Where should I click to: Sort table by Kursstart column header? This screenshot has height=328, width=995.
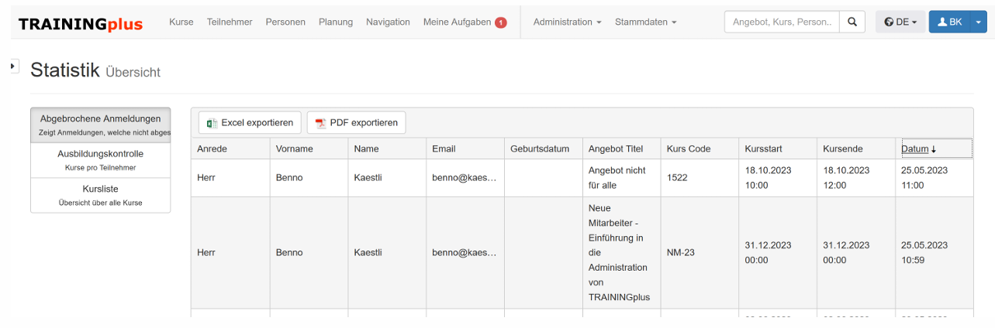(764, 149)
